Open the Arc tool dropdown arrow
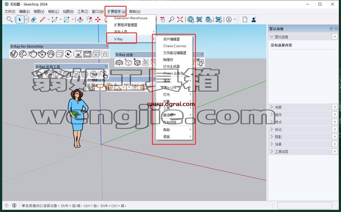This screenshot has width=341, height=212. coord(60,19)
